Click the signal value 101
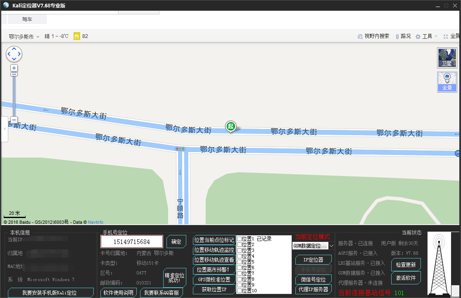The height and width of the screenshot is (298, 461). (x=399, y=293)
